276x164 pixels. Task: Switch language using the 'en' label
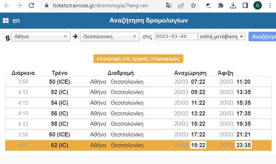coord(16,21)
